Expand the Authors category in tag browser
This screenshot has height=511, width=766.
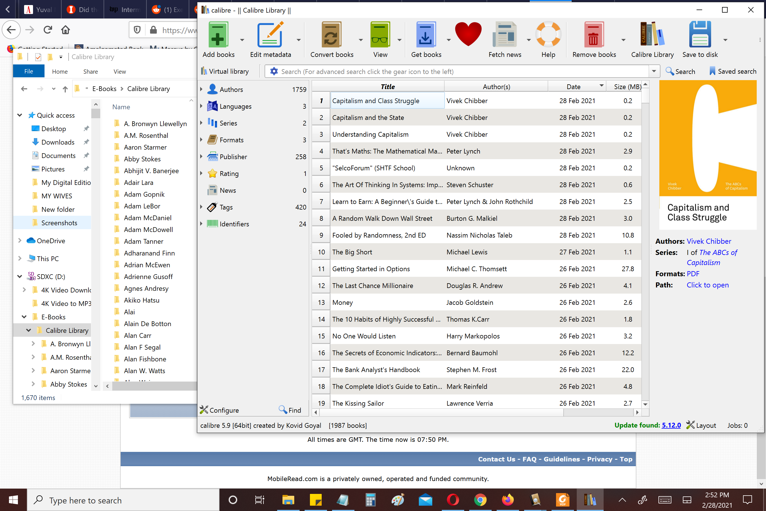[201, 89]
